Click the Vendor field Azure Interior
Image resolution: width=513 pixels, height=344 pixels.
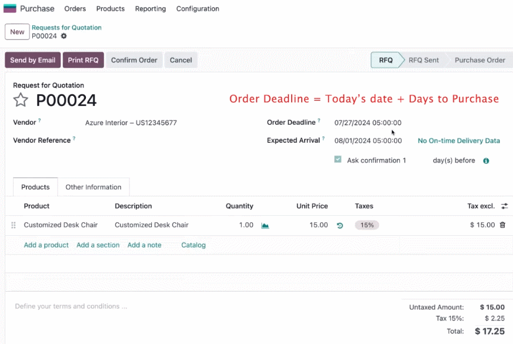(131, 123)
